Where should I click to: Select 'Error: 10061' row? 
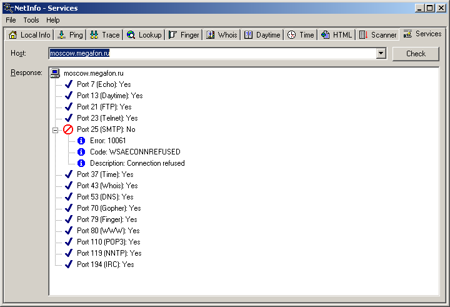108,141
